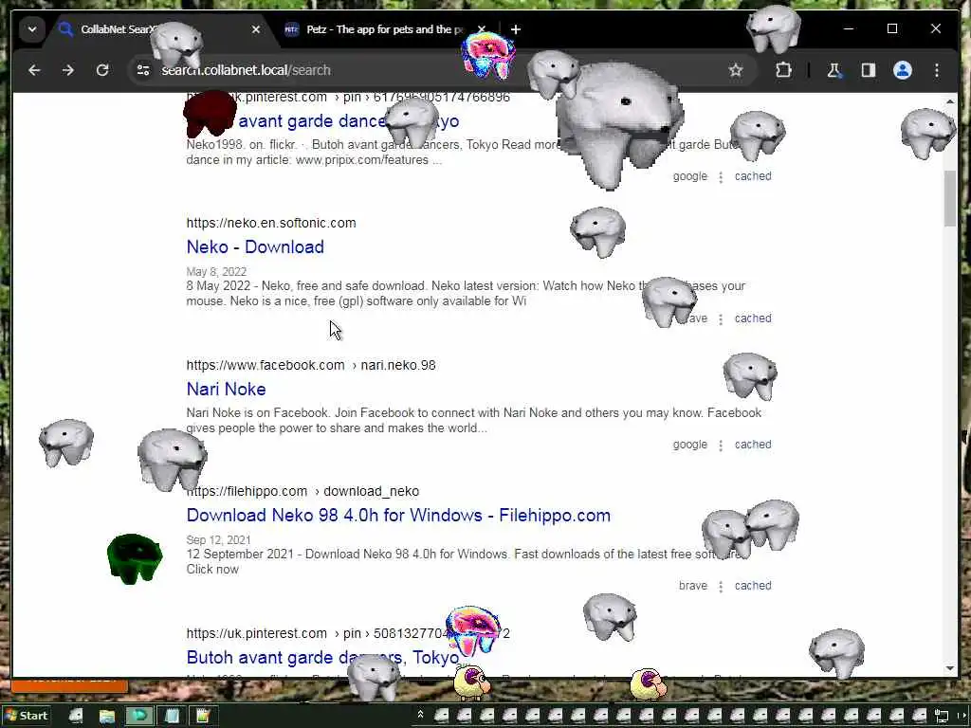Click the scrollbar down arrow
The image size is (971, 728).
coord(950,668)
